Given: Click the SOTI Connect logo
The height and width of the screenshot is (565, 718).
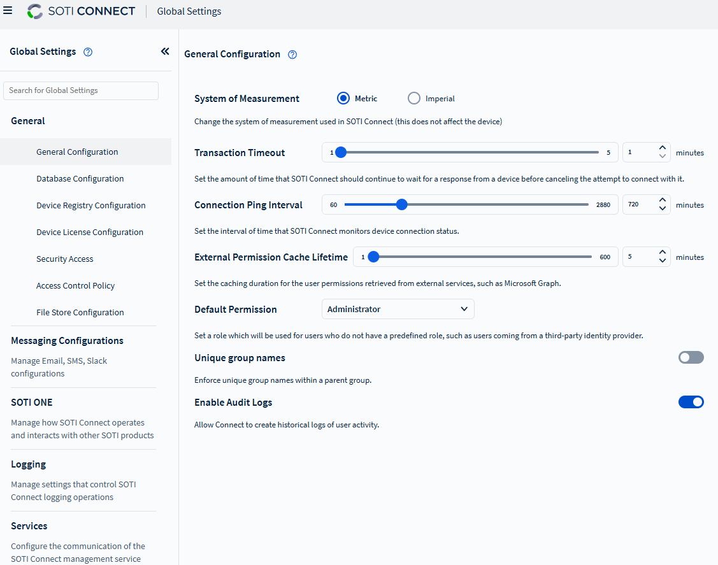Looking at the screenshot, I should [81, 11].
